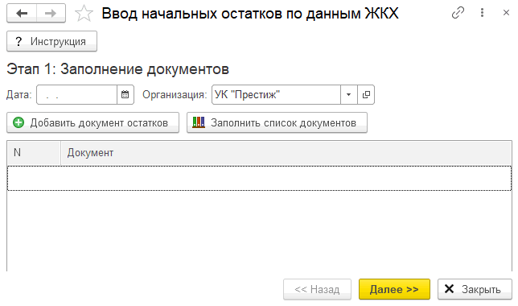Go back with the left arrow button
This screenshot has height=306, width=518.
pos(22,13)
